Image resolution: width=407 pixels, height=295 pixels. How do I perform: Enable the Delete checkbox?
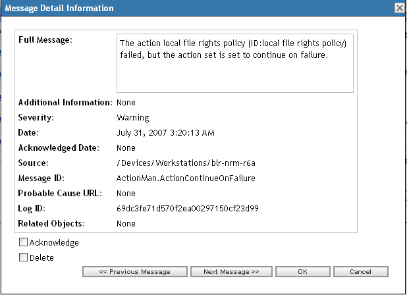tap(24, 258)
